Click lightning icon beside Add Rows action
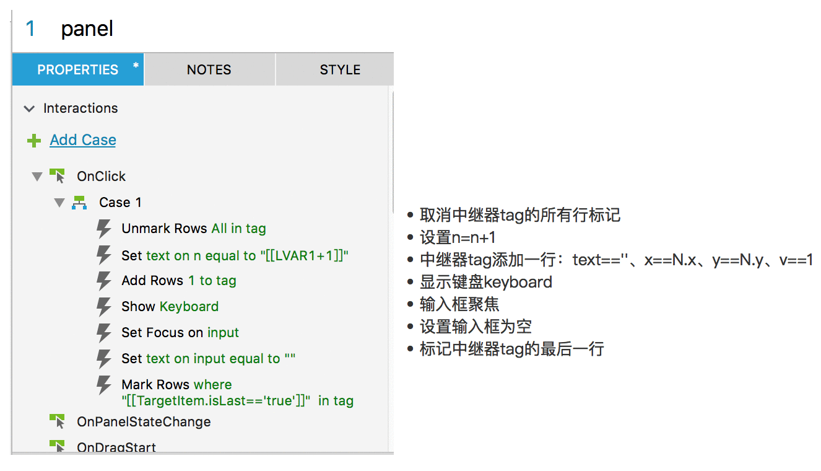Screen dimensions: 821x471 coord(104,281)
